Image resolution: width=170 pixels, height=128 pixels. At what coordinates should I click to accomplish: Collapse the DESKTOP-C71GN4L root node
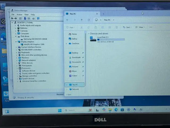point(12,22)
